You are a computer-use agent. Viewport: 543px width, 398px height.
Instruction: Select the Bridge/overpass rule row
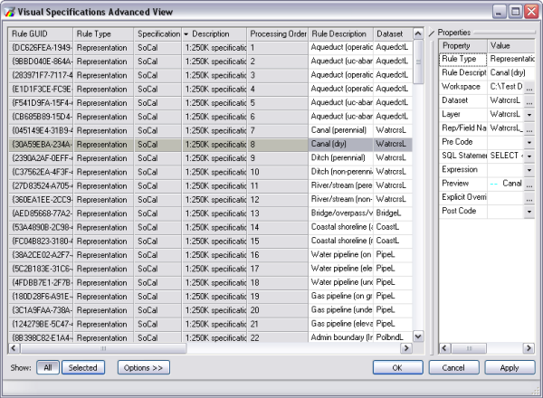210,213
